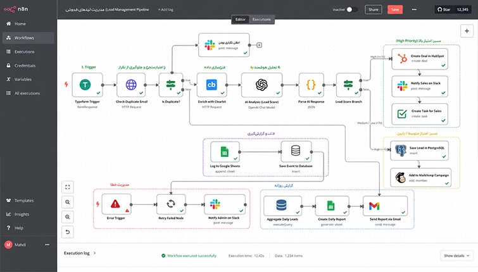This screenshot has width=478, height=272.
Task: Select the Typeform Trigger node icon
Action: click(x=85, y=85)
